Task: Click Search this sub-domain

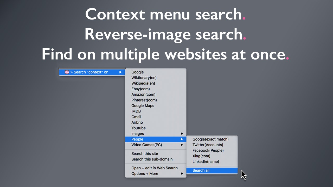Action: pyautogui.click(x=156, y=159)
